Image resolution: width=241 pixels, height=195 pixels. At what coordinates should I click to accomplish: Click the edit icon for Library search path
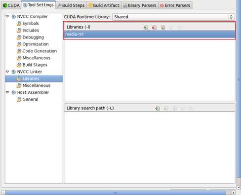[x=174, y=108]
